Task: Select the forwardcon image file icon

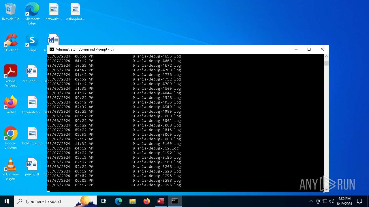Action: [x=32, y=105]
